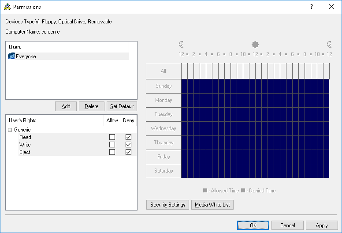Uncheck the Deny checkbox for Write
This screenshot has height=233, width=342.
pos(129,145)
